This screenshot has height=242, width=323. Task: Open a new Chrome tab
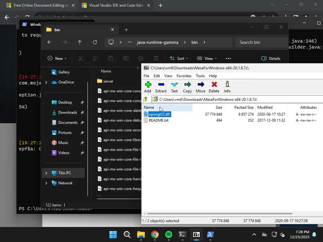tap(161, 5)
